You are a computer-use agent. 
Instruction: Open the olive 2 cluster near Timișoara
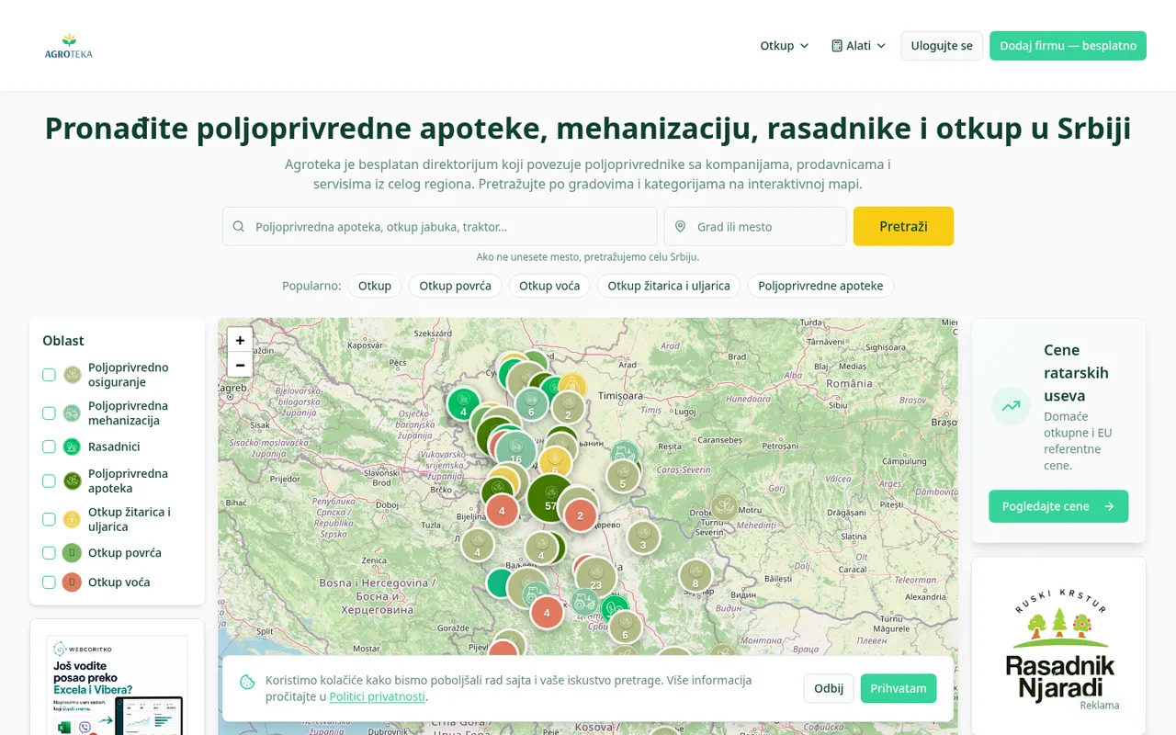click(568, 407)
